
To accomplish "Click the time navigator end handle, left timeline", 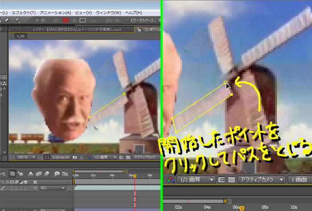I will pyautogui.click(x=124, y=171).
